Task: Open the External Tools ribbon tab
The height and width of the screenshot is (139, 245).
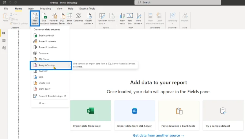Action: [x=87, y=9]
